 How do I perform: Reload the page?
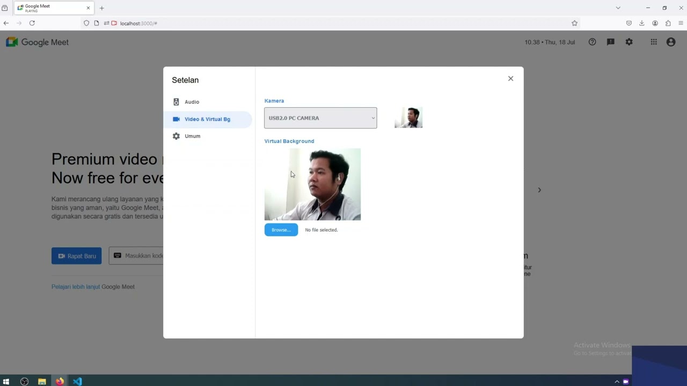[32, 23]
